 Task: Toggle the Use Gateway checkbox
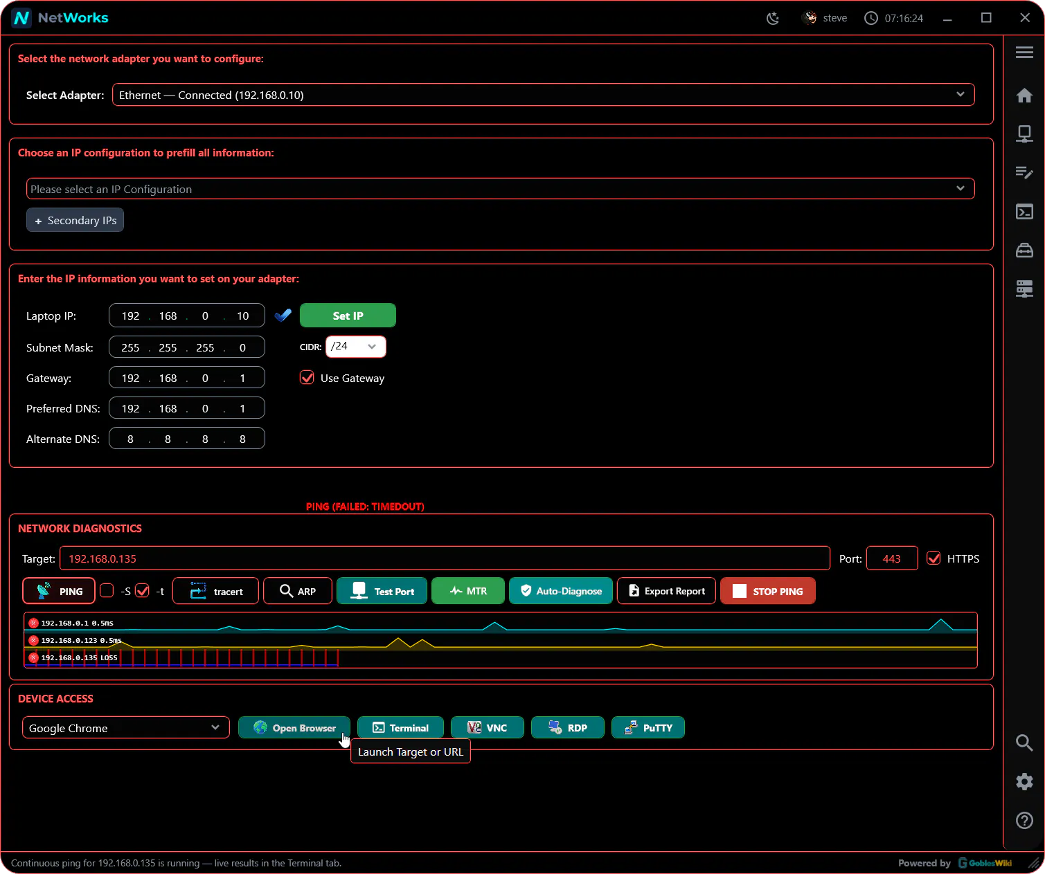click(307, 378)
